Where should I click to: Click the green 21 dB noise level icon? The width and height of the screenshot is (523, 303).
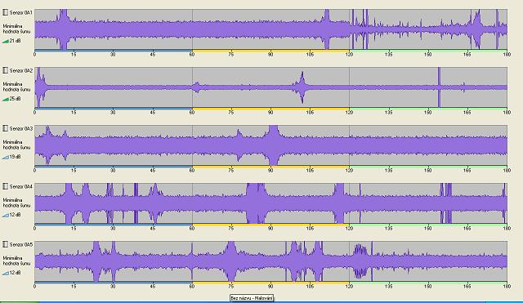(x=6, y=41)
